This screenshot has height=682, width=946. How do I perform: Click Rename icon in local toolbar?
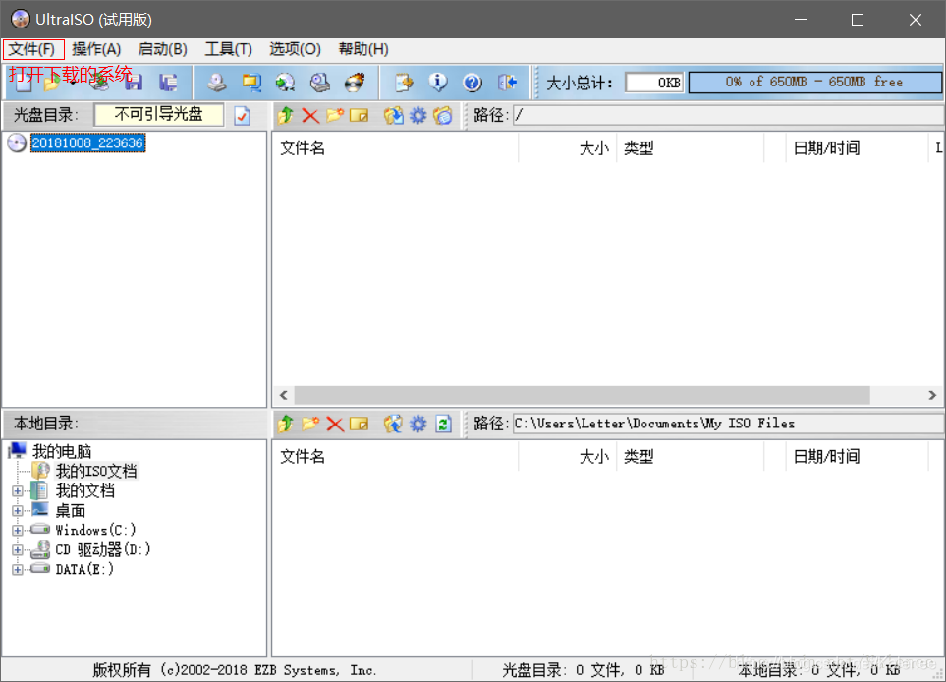tap(359, 424)
